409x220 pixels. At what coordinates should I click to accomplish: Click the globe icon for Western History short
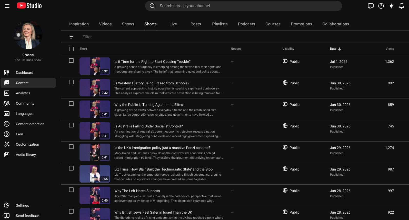[x=285, y=83]
